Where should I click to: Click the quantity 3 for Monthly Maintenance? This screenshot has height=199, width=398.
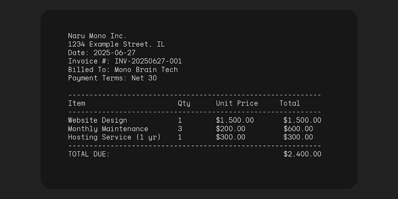180,129
